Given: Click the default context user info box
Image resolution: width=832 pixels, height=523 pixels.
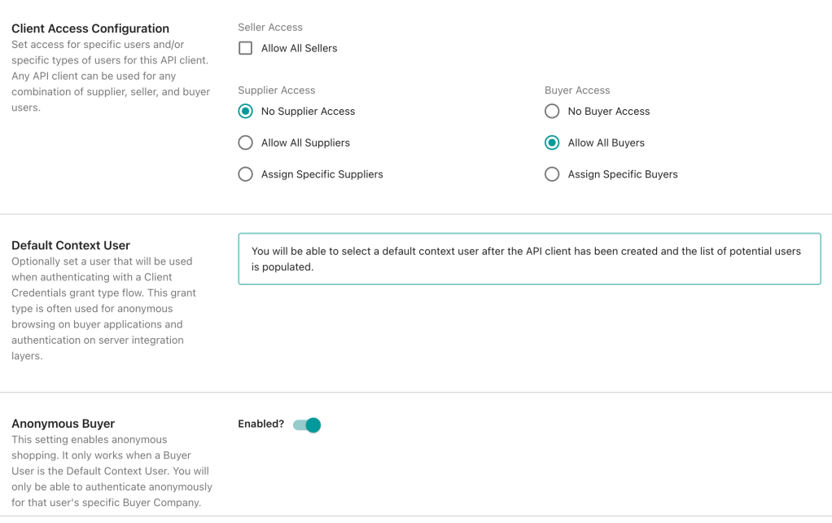Looking at the screenshot, I should click(x=529, y=259).
